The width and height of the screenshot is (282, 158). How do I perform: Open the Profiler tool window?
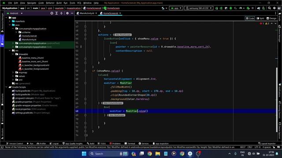(x=41, y=144)
